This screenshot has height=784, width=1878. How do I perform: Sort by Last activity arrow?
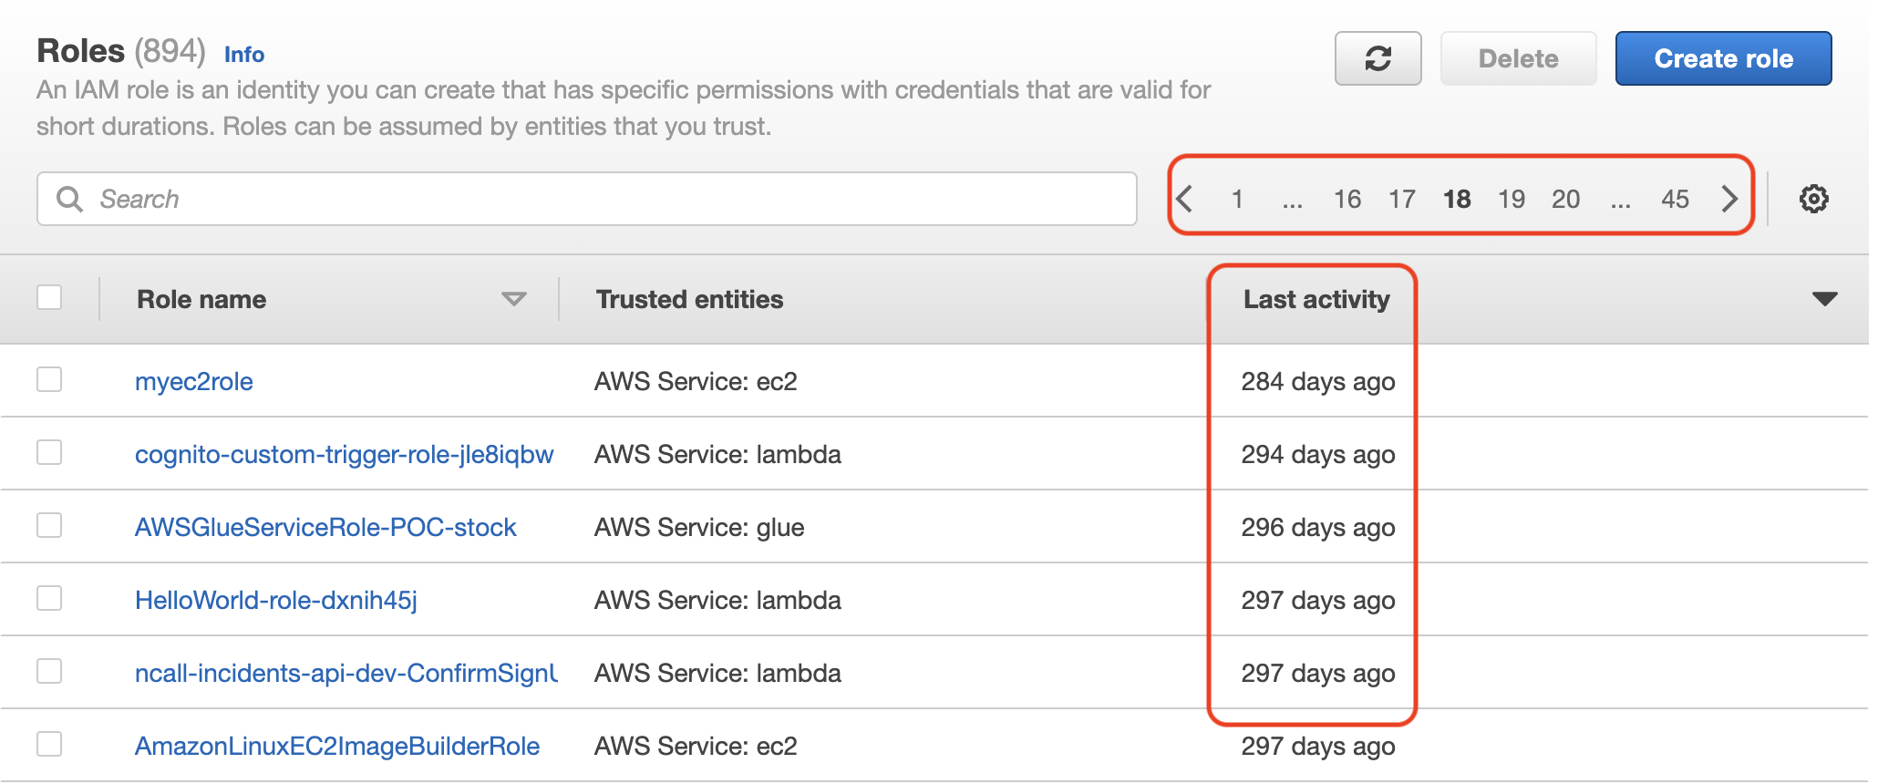(x=1824, y=299)
